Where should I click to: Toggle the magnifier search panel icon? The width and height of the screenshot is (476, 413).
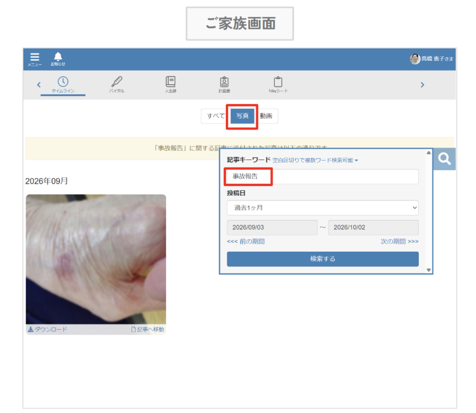(444, 159)
